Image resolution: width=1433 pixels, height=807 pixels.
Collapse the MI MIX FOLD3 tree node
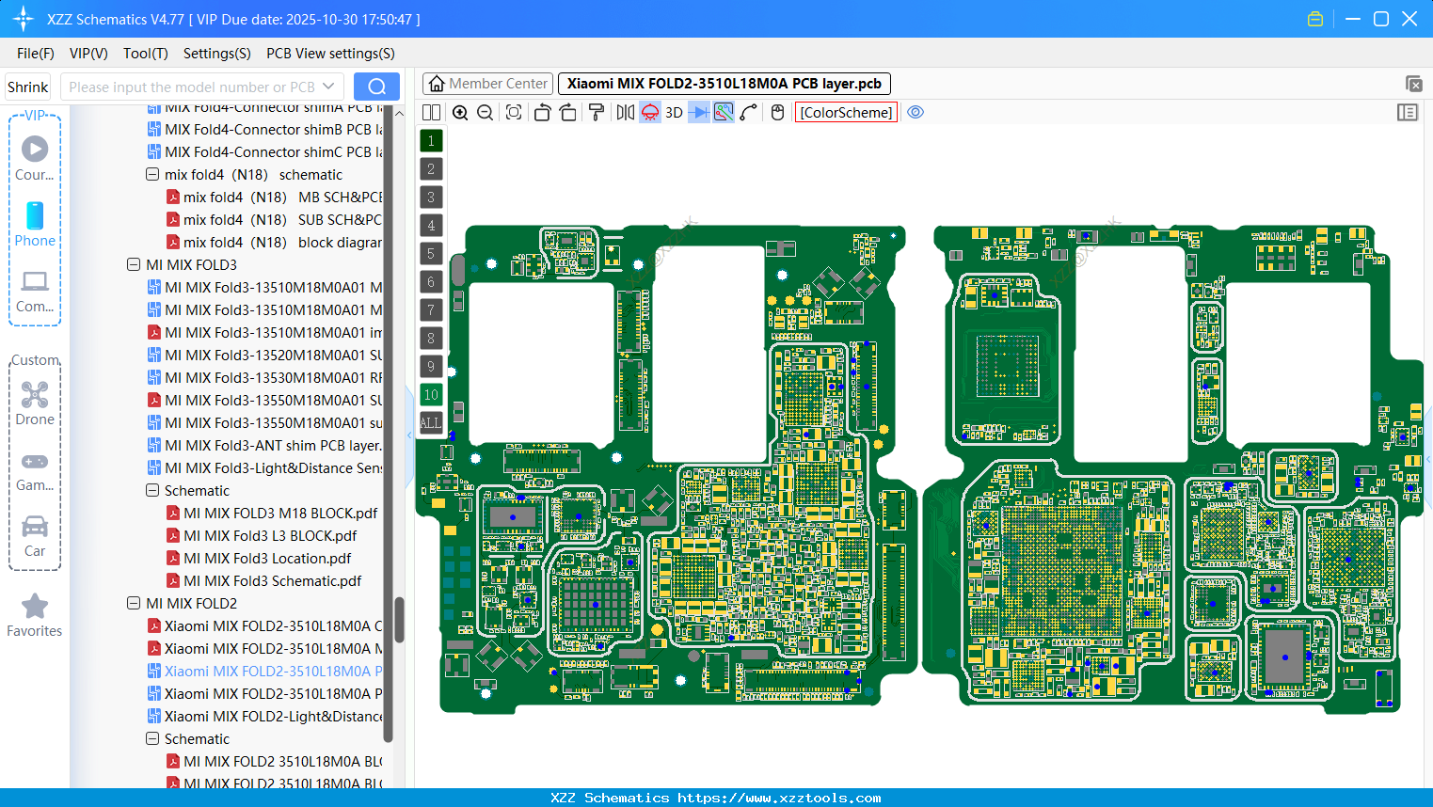133,264
